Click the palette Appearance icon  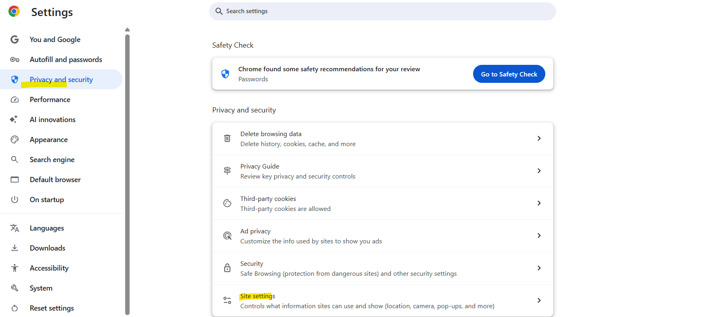pos(14,139)
